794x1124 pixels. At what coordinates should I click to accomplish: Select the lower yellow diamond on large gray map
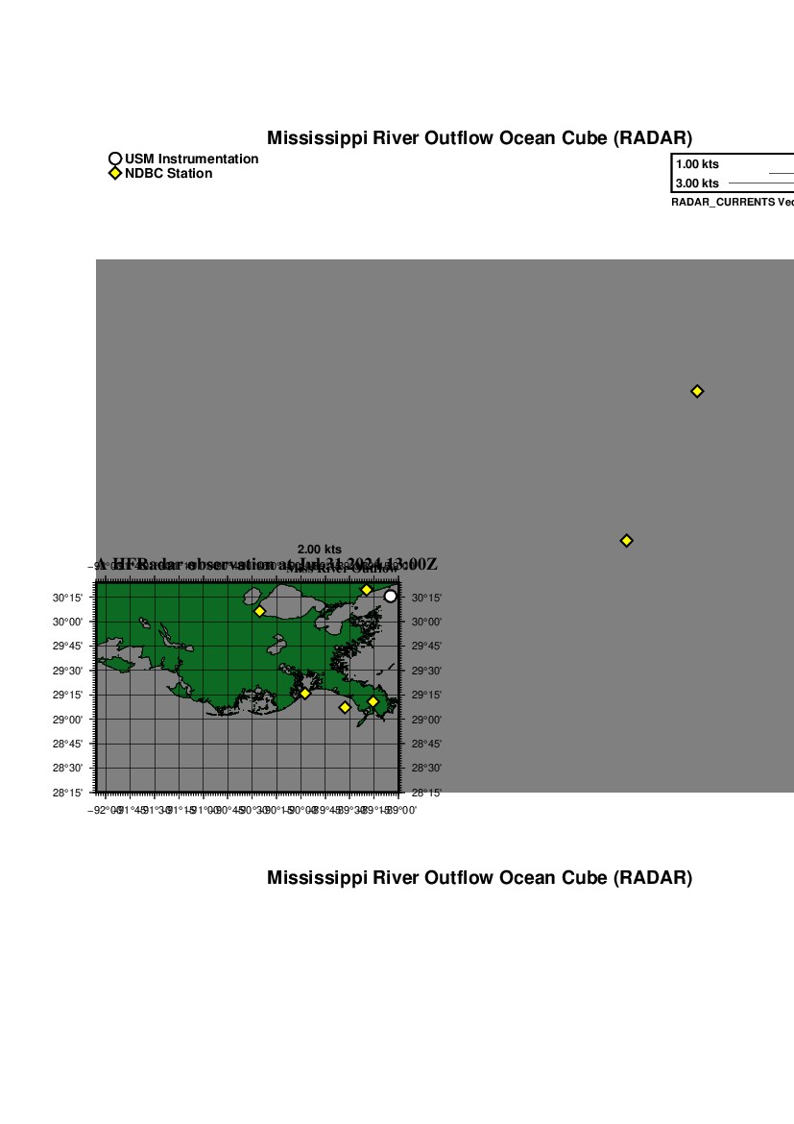coord(626,541)
